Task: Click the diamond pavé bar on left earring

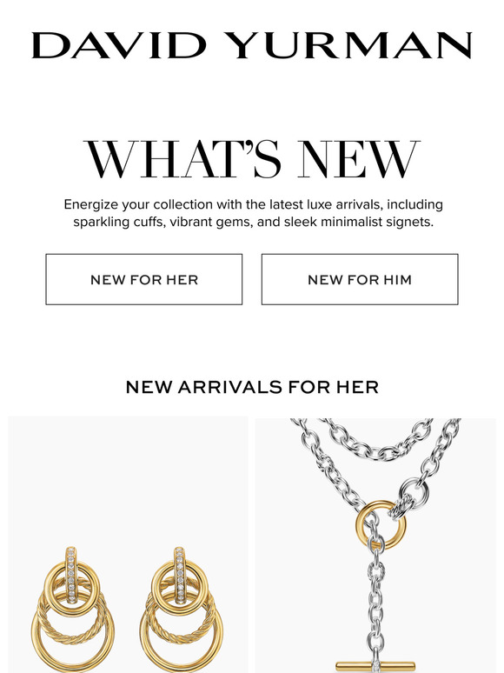Action: click(71, 574)
